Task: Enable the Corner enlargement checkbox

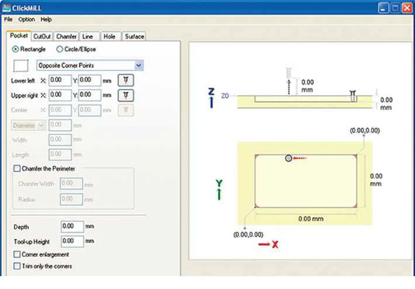Action: (x=16, y=255)
